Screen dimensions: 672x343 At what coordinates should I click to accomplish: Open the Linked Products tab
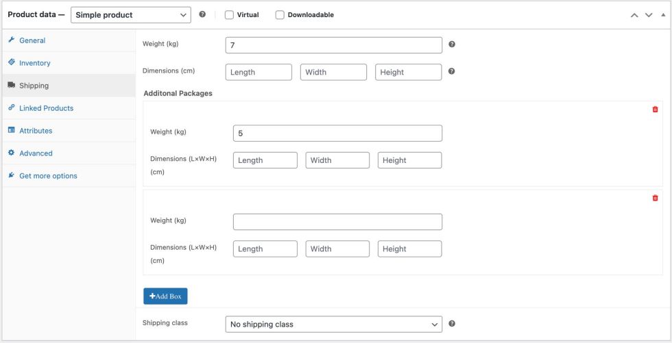coord(46,108)
